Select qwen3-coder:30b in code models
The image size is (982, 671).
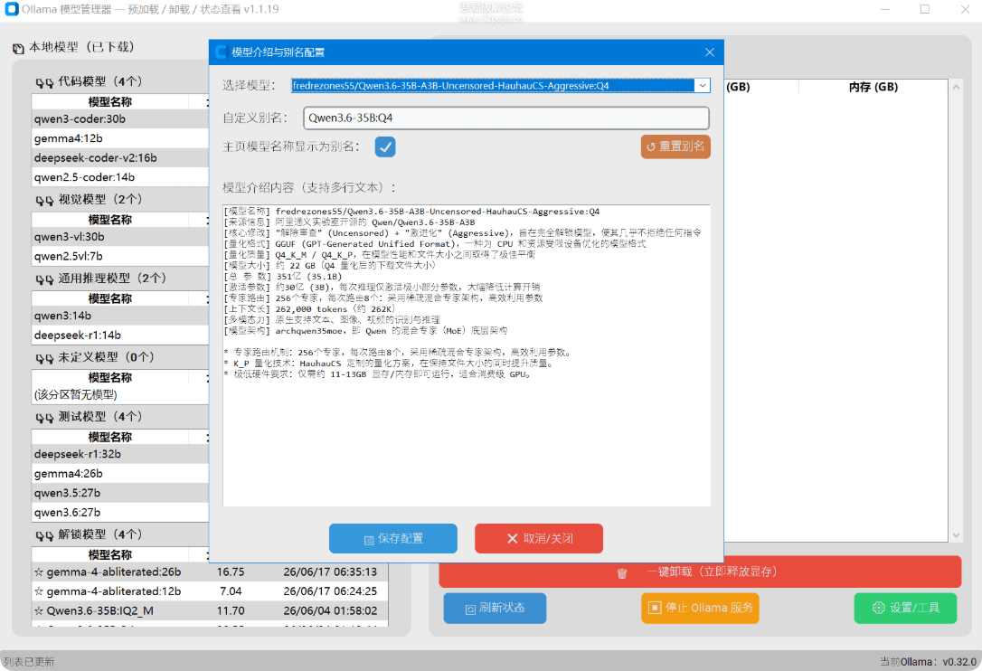click(120, 119)
